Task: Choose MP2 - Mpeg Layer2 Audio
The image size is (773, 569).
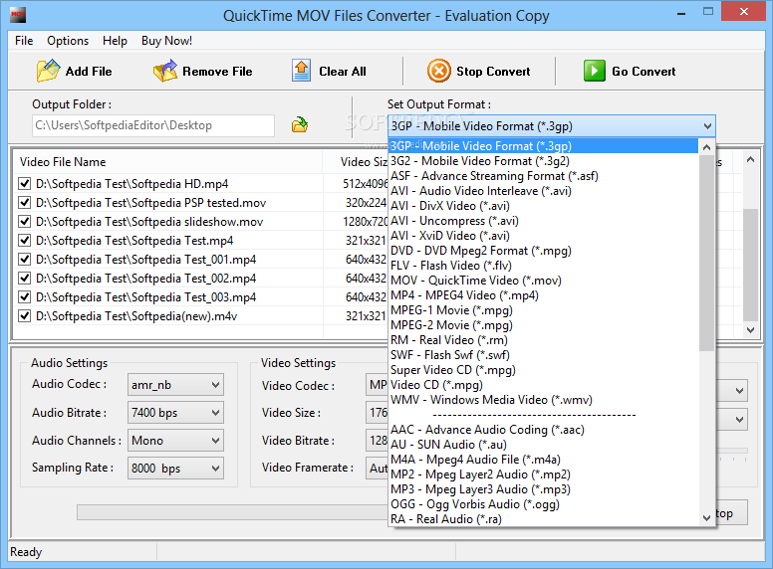Action: click(x=544, y=474)
